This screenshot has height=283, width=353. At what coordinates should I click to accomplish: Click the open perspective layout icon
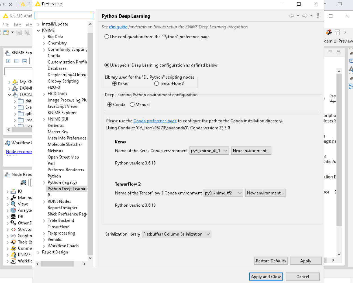click(x=337, y=32)
